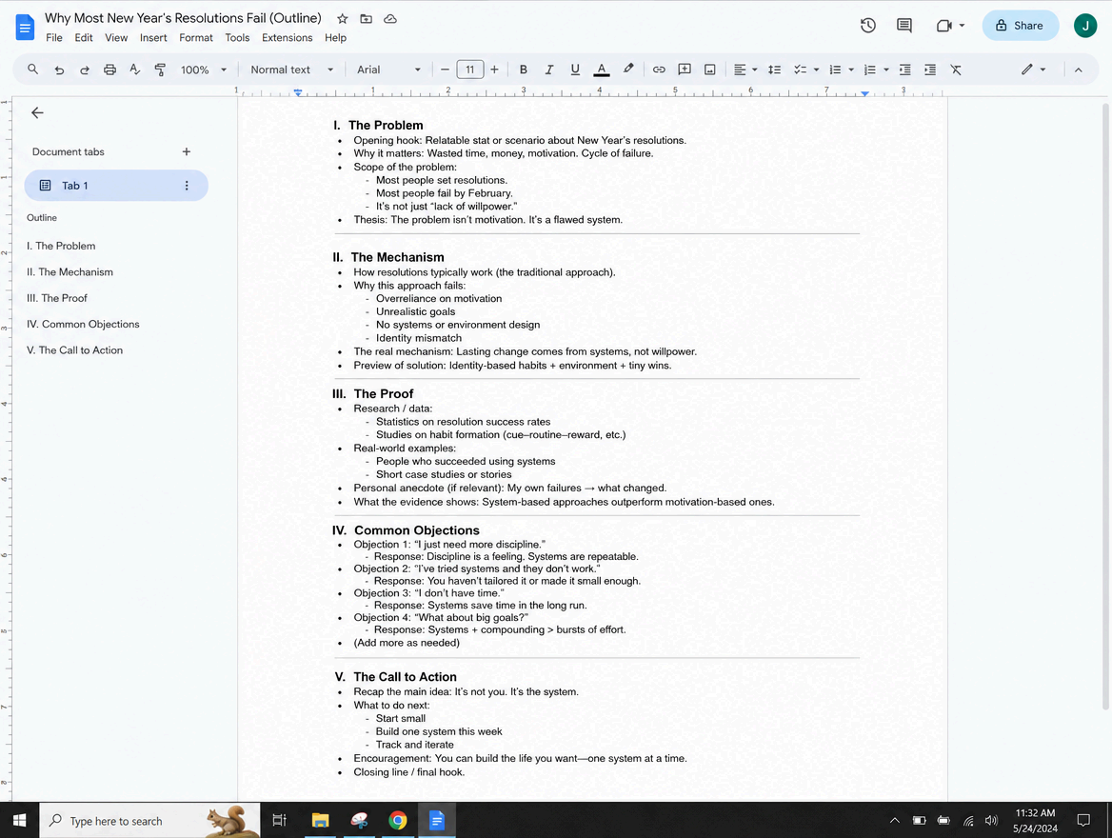The image size is (1112, 838).
Task: Click the font size field
Action: (469, 70)
